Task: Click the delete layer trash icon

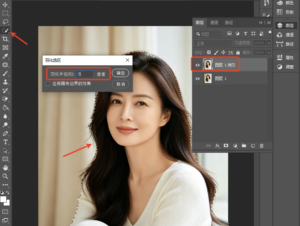Action: (x=261, y=146)
